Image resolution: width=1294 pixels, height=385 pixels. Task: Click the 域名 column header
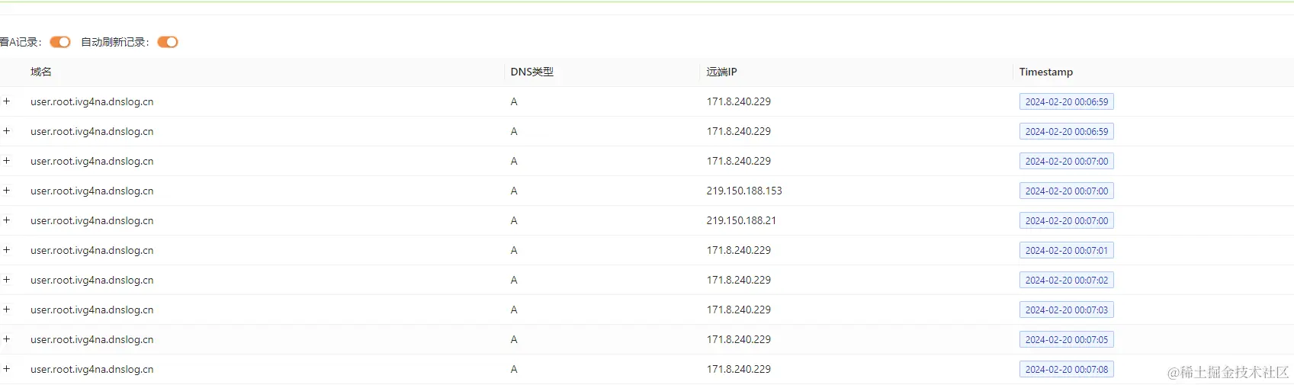[41, 72]
